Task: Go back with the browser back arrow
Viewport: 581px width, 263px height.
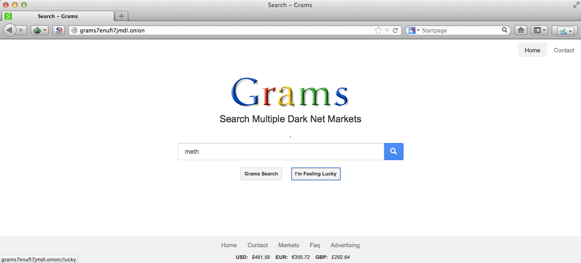Action: pyautogui.click(x=10, y=30)
